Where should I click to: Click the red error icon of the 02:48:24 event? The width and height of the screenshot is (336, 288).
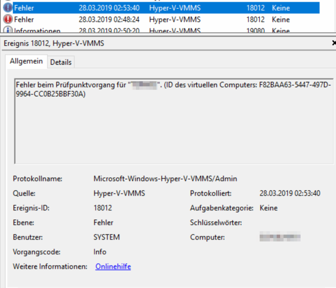[8, 19]
